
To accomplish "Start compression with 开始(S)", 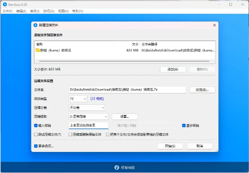I will coord(170,146).
